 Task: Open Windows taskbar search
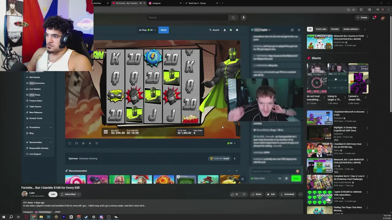(11, 217)
